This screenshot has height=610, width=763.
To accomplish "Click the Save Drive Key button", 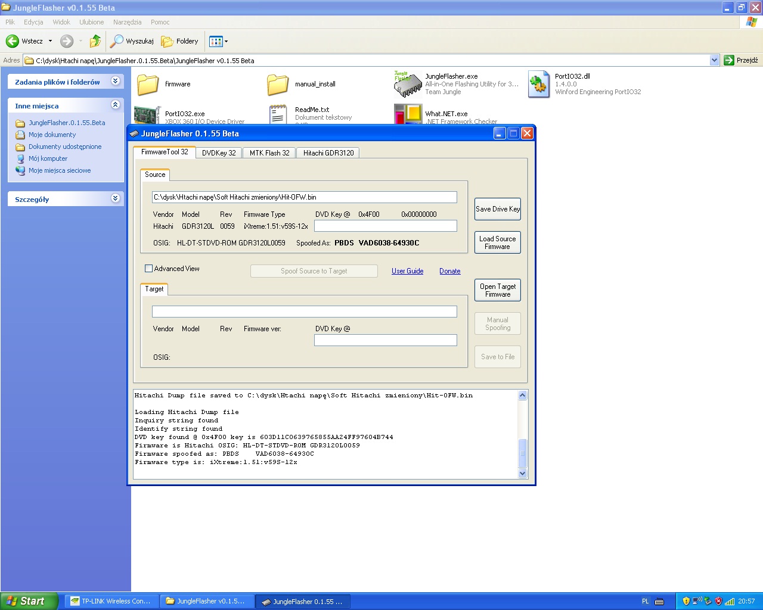I will (498, 209).
